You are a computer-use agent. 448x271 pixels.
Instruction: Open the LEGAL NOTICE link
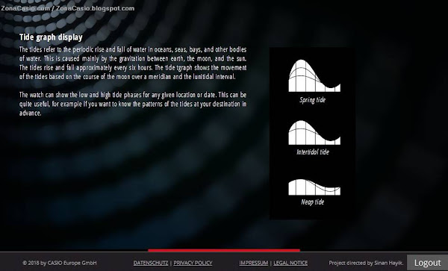tap(290, 263)
